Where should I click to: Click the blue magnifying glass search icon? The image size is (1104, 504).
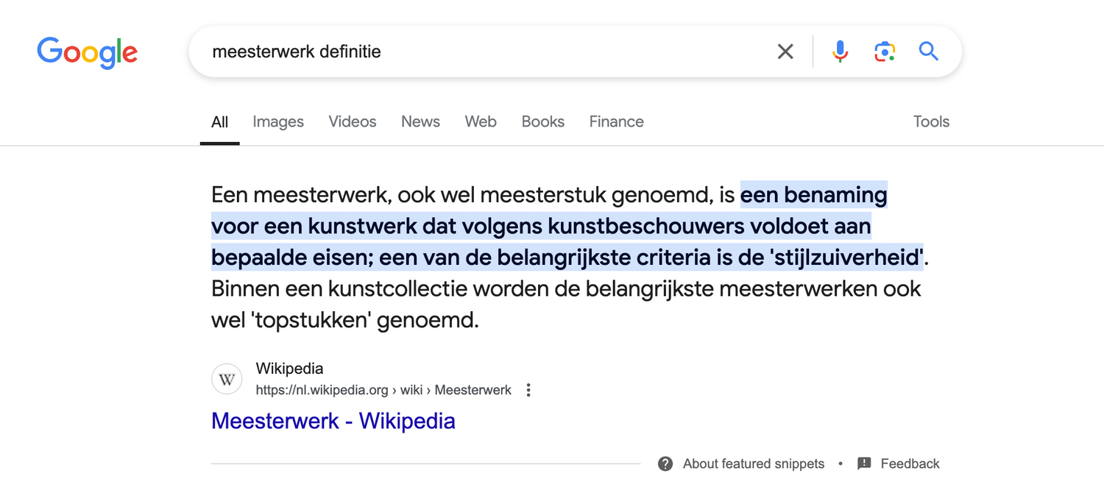coord(928,52)
